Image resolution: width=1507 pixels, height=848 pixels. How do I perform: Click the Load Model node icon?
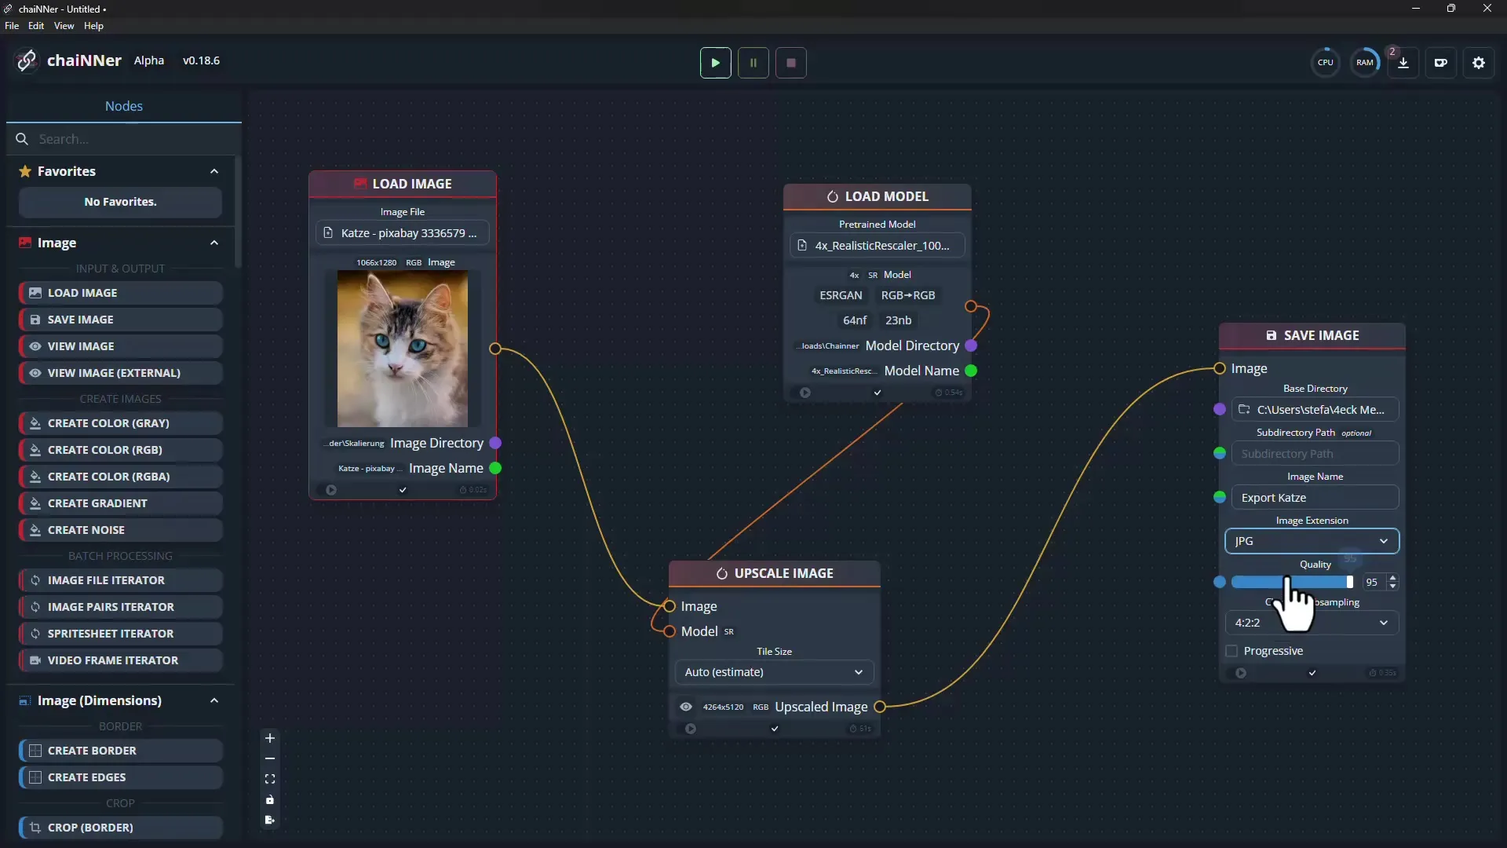832,196
